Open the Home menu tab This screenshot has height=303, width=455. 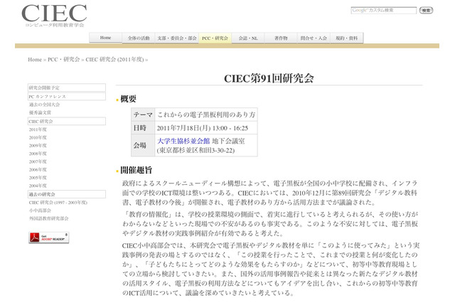105,38
